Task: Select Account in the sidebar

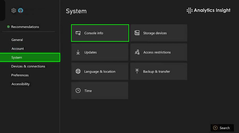Action: (18, 49)
